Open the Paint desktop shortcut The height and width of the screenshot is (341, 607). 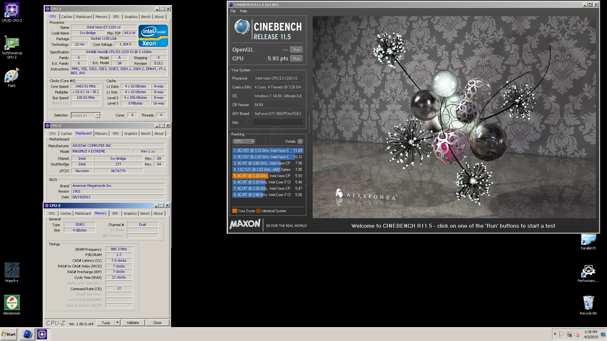coord(12,78)
